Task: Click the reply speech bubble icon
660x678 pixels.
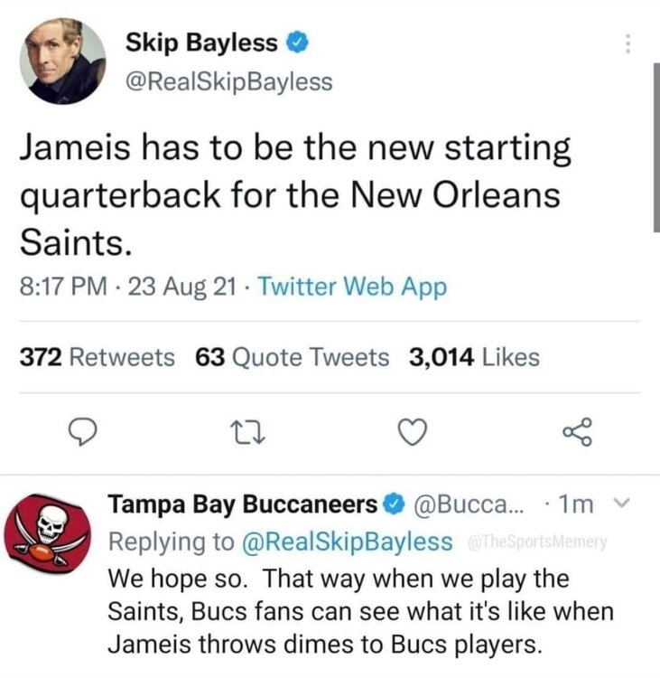Action: (x=82, y=434)
